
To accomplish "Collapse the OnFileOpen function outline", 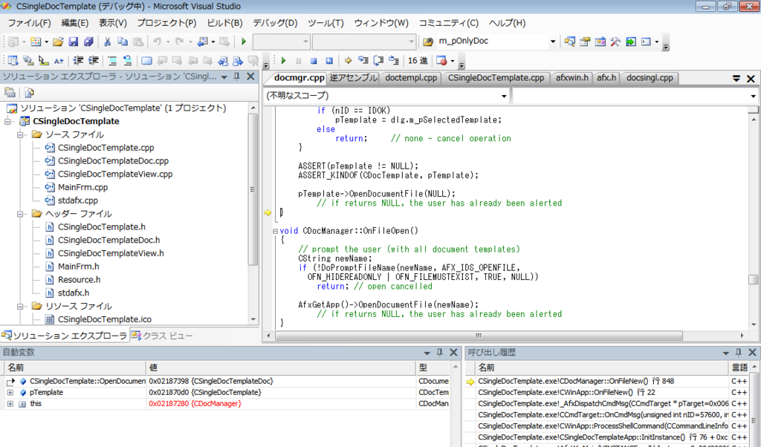I will point(275,231).
